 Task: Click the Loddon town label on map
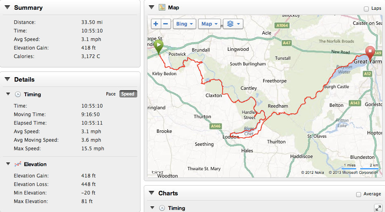tap(231, 137)
